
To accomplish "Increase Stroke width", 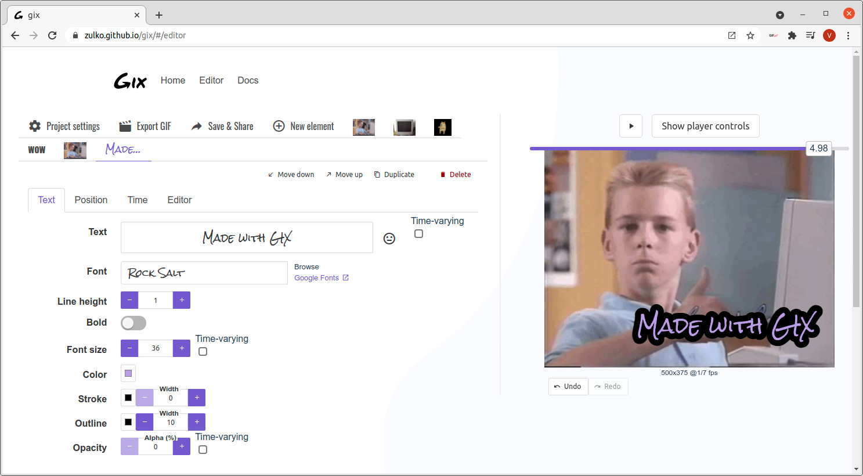I will point(197,398).
